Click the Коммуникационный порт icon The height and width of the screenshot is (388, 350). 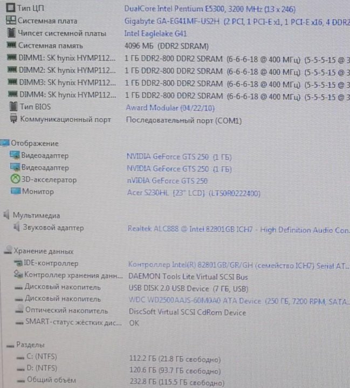click(x=13, y=119)
